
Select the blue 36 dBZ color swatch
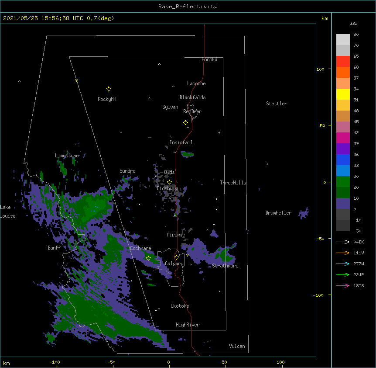point(343,160)
